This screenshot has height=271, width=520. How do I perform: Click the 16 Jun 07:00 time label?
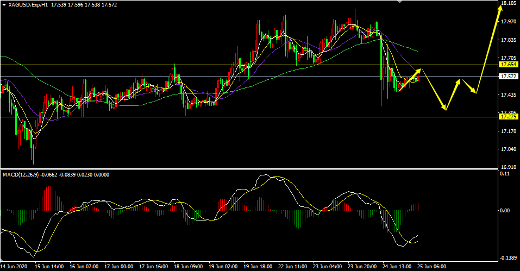(84, 266)
